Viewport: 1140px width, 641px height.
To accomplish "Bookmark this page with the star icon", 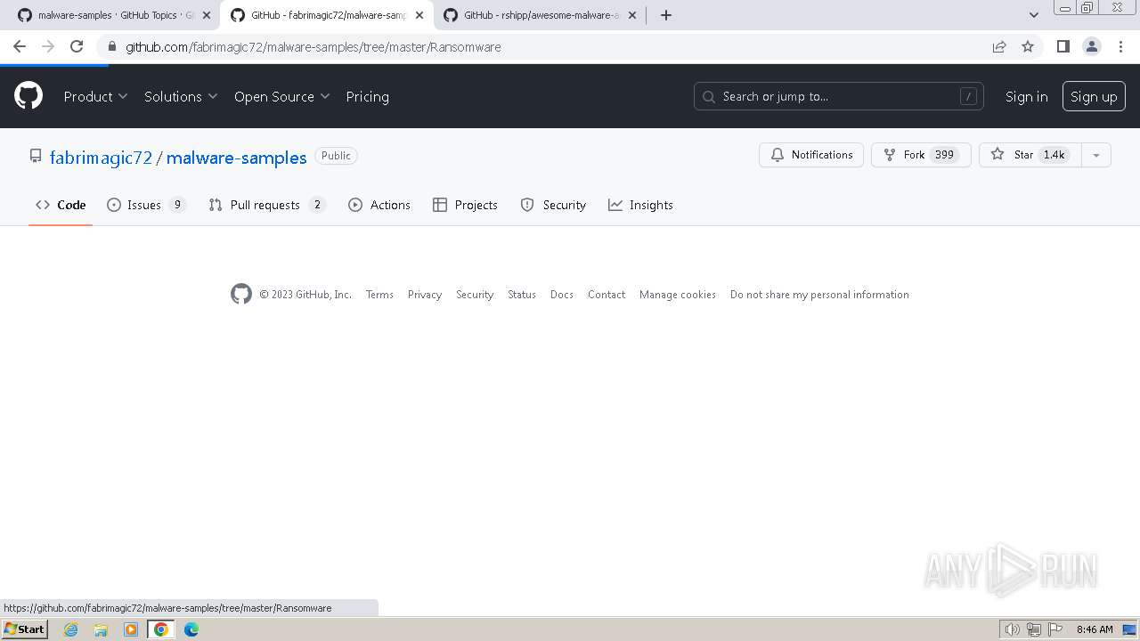I will point(1028,46).
